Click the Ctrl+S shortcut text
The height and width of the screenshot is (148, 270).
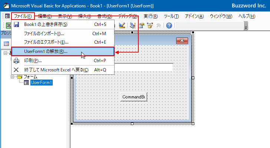(x=100, y=24)
